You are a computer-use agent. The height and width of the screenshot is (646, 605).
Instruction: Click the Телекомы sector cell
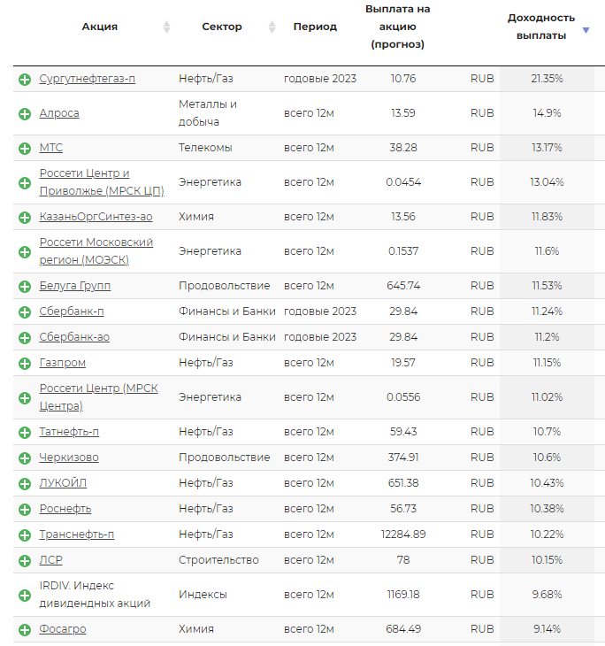coord(205,148)
